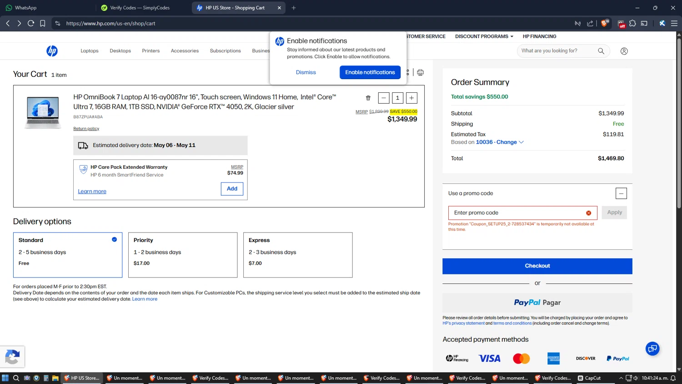Viewport: 682px width, 384px height.
Task: Select Express delivery for $7.00
Action: pyautogui.click(x=298, y=255)
